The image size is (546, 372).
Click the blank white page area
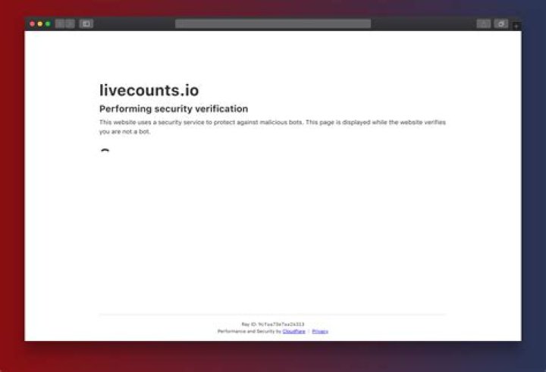pos(273,227)
